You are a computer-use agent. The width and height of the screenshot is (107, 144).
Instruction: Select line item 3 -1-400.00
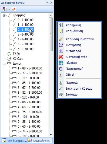pyautogui.click(x=25, y=34)
